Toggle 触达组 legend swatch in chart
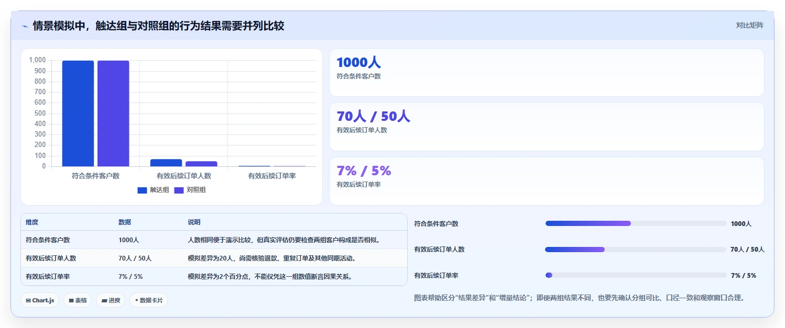 (x=143, y=190)
